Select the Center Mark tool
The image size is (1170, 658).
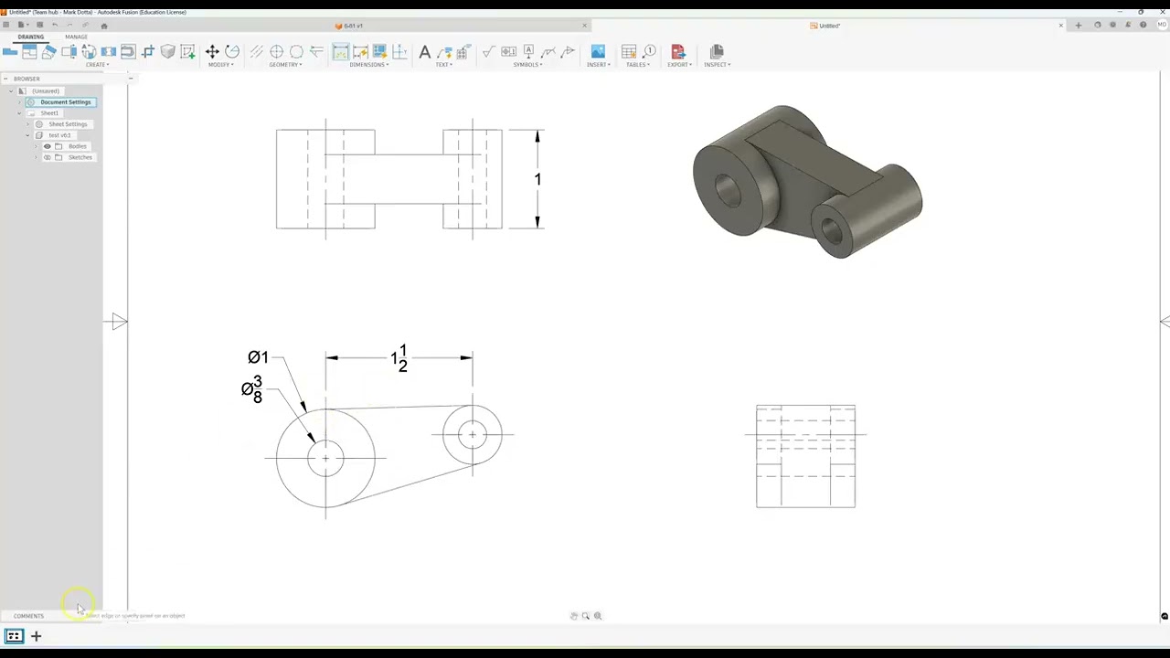click(x=276, y=52)
